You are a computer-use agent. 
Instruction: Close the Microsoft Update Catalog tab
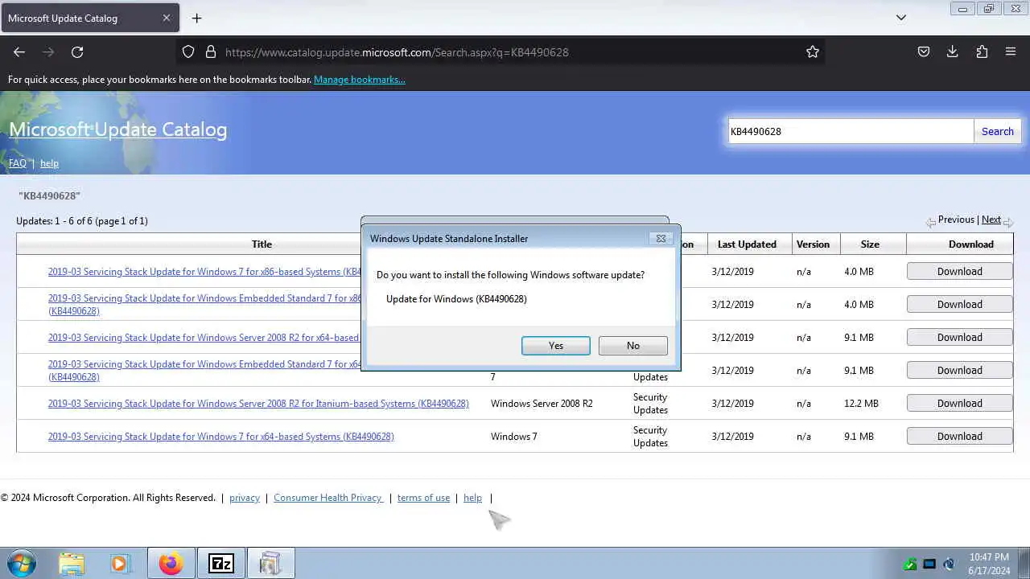167,18
